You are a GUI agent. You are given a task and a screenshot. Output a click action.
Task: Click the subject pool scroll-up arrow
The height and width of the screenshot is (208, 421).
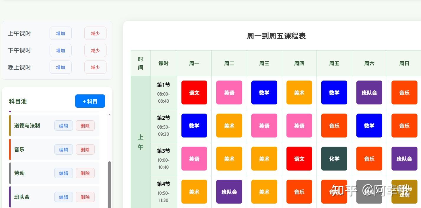(x=110, y=114)
